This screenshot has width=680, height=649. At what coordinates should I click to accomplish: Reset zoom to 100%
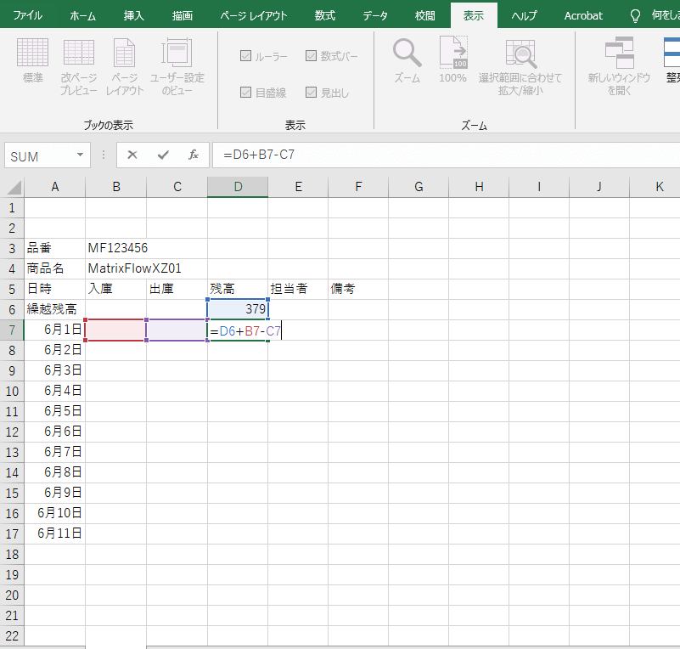(x=452, y=60)
